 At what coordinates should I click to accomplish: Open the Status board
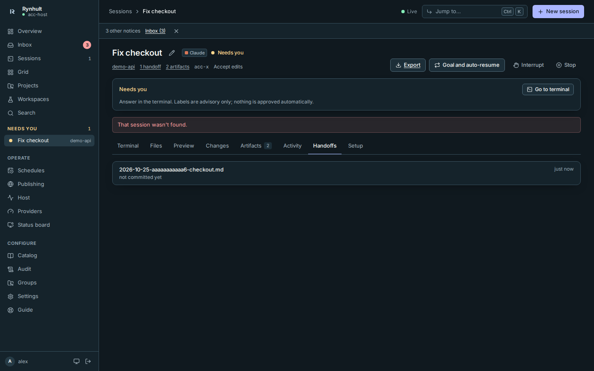click(x=49, y=225)
